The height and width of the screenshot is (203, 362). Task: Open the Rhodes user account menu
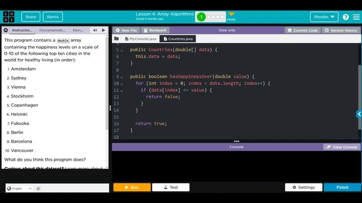point(324,17)
